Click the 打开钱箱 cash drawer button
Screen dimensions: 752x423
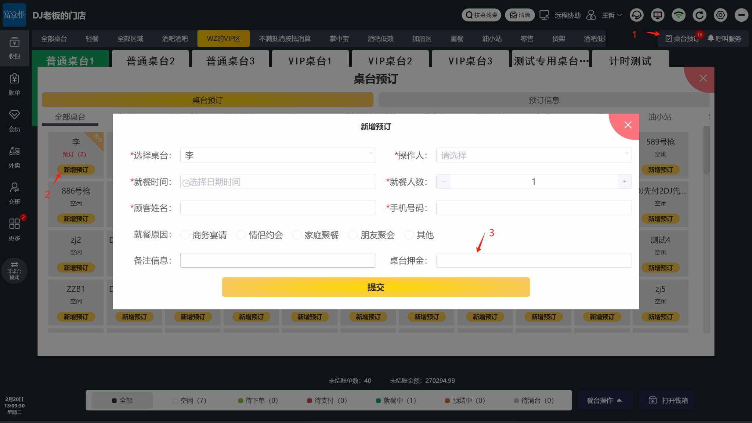(x=668, y=400)
